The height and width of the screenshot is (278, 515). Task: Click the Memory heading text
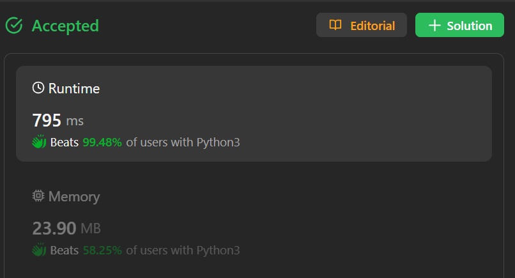tap(74, 196)
